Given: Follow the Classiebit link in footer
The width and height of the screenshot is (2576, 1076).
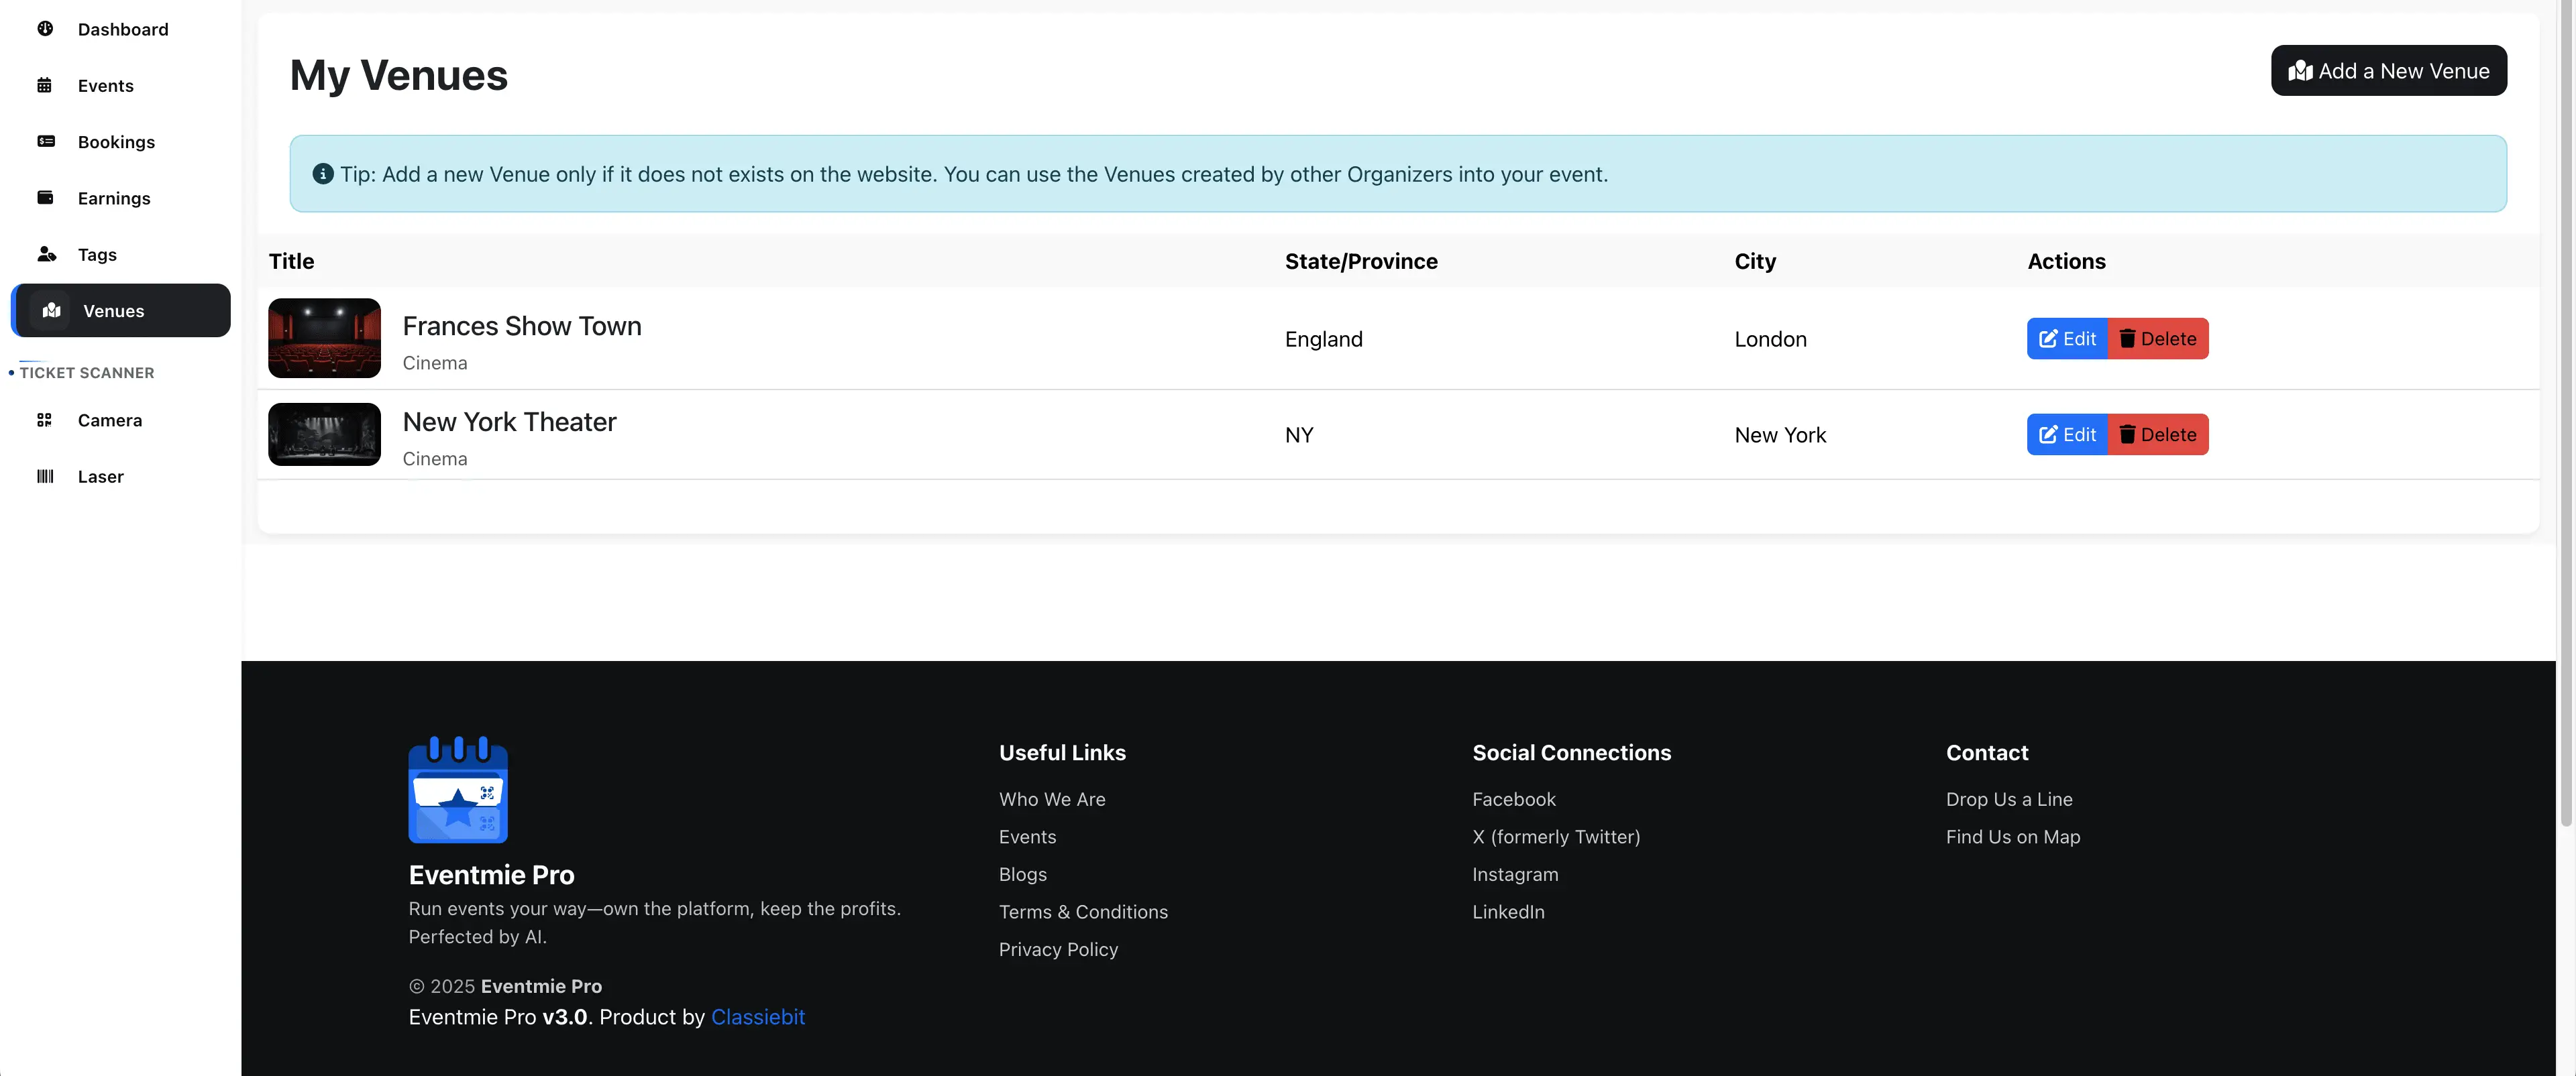Looking at the screenshot, I should coord(757,1017).
